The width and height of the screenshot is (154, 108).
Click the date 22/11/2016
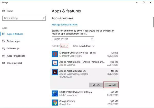tap(113, 104)
